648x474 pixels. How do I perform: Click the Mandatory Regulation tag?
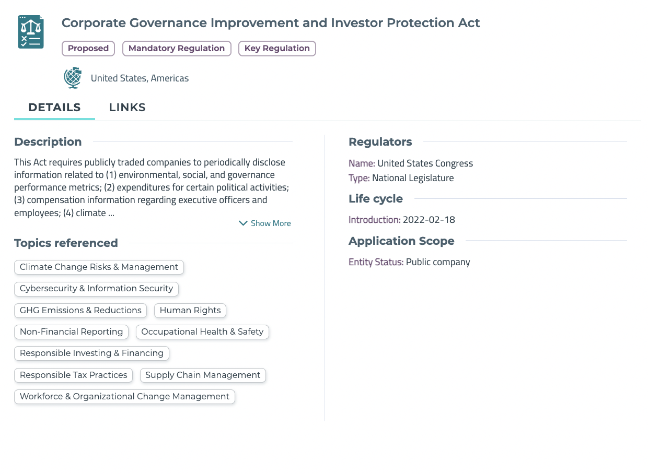point(177,49)
